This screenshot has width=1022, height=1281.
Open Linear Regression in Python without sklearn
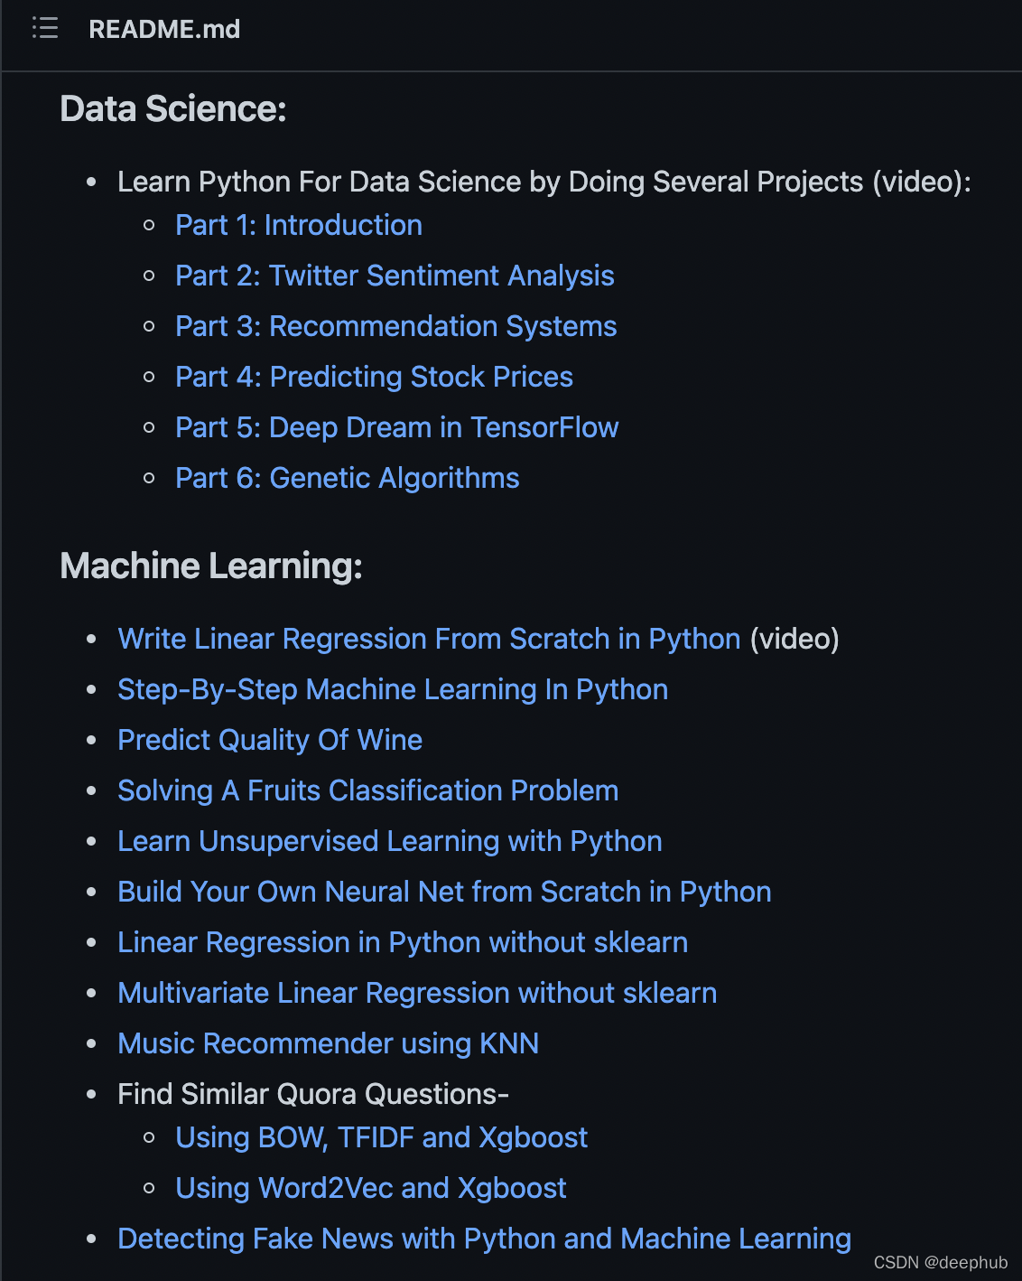[x=403, y=942]
